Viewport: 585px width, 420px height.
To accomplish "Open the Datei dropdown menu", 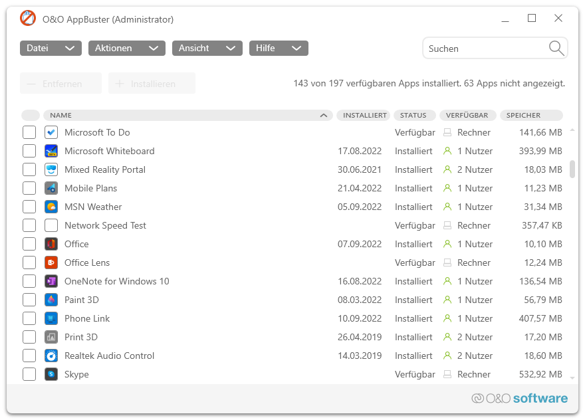I will click(51, 48).
